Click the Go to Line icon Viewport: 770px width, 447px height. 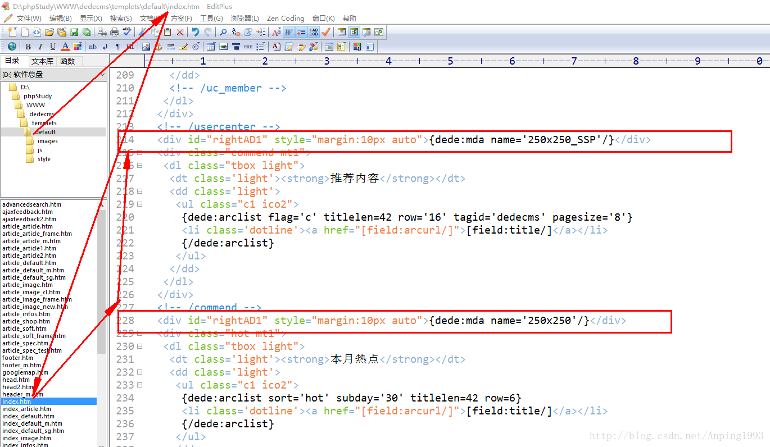tap(261, 32)
